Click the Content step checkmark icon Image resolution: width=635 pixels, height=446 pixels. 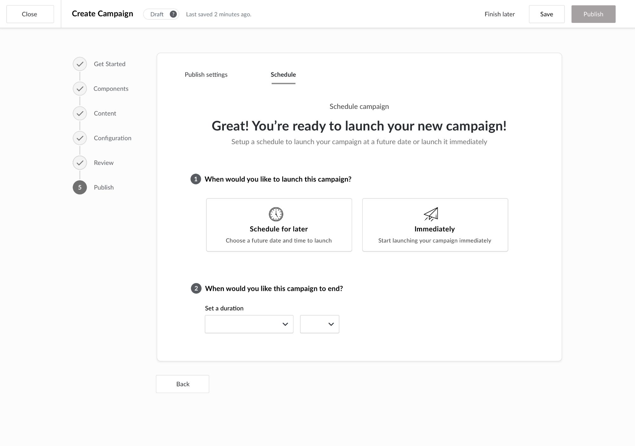point(80,113)
